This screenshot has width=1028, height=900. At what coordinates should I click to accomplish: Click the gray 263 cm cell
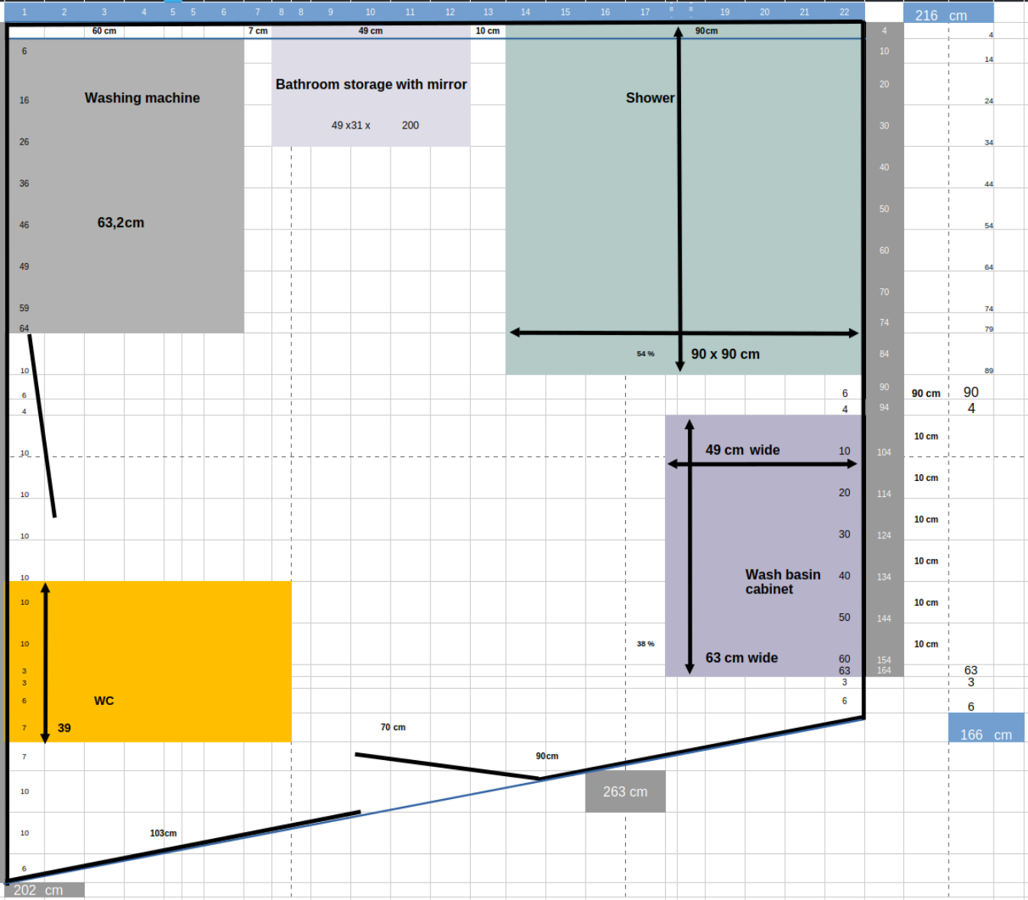pos(625,791)
